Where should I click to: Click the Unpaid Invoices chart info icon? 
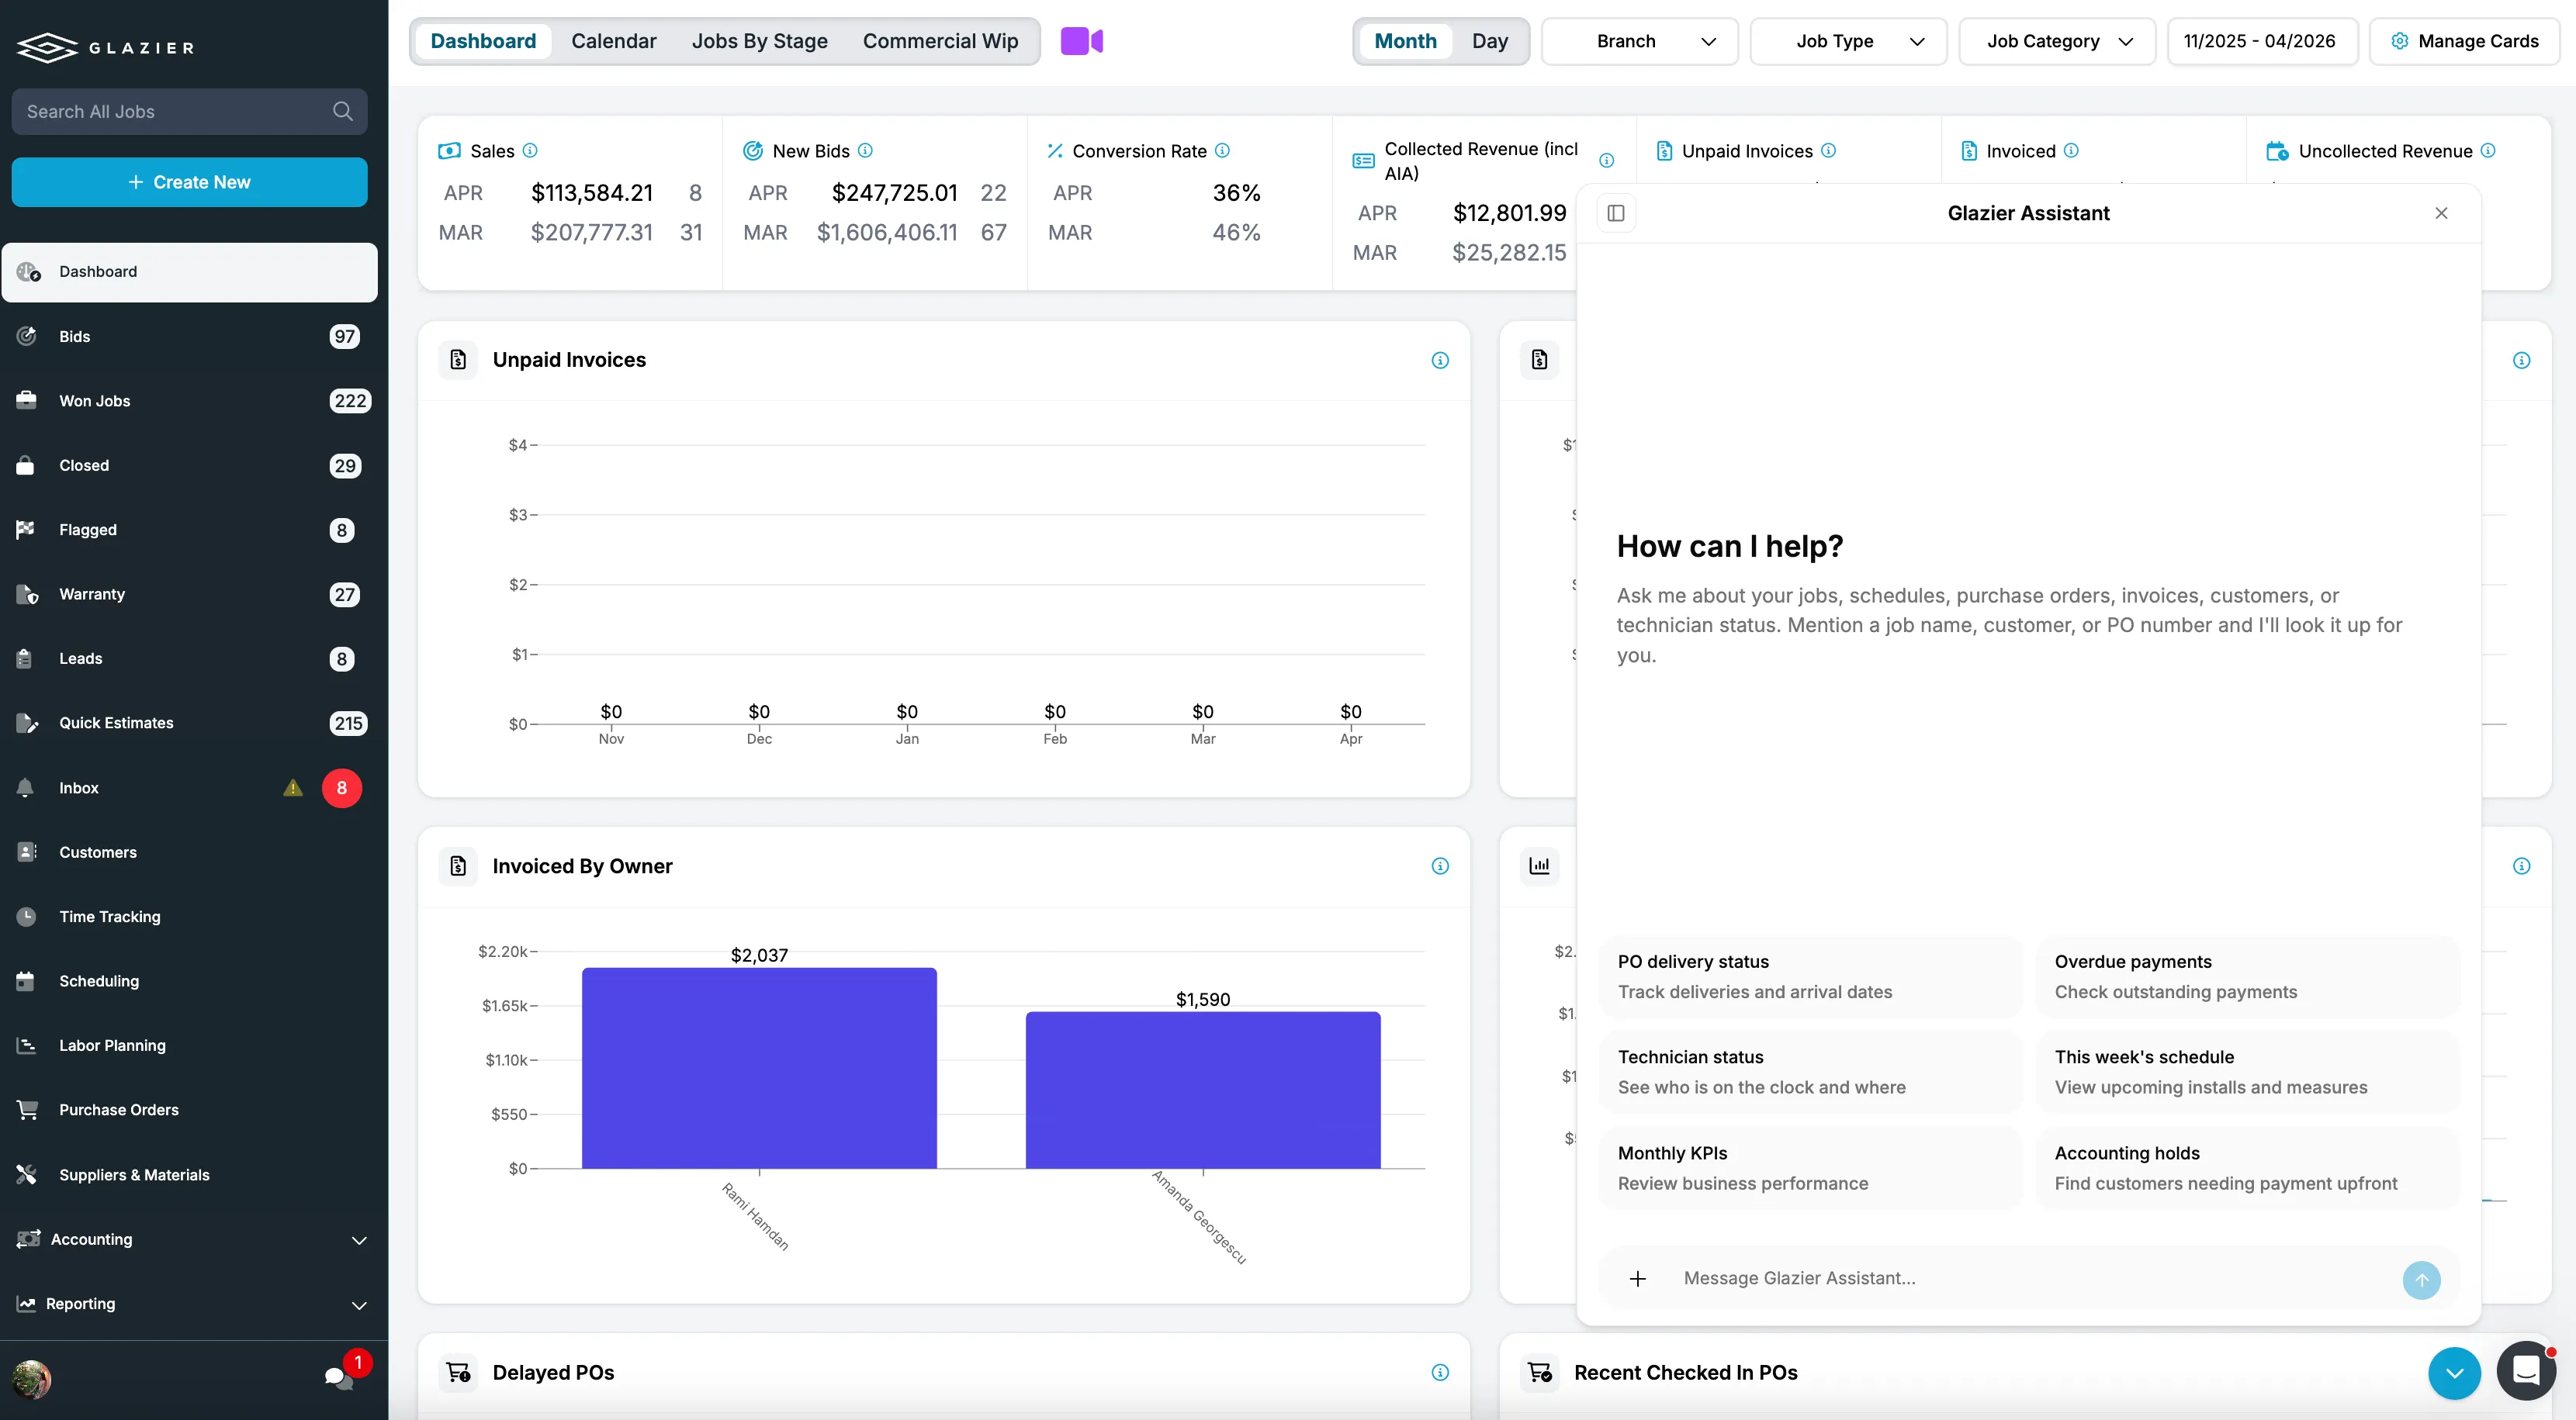(x=1440, y=360)
